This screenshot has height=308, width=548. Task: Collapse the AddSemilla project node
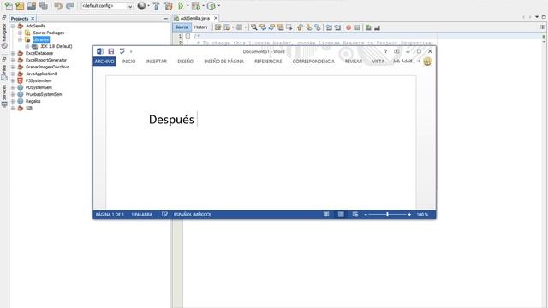pyautogui.click(x=13, y=26)
